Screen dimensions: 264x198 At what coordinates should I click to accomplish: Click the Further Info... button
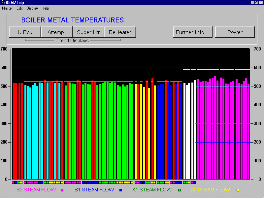click(193, 32)
